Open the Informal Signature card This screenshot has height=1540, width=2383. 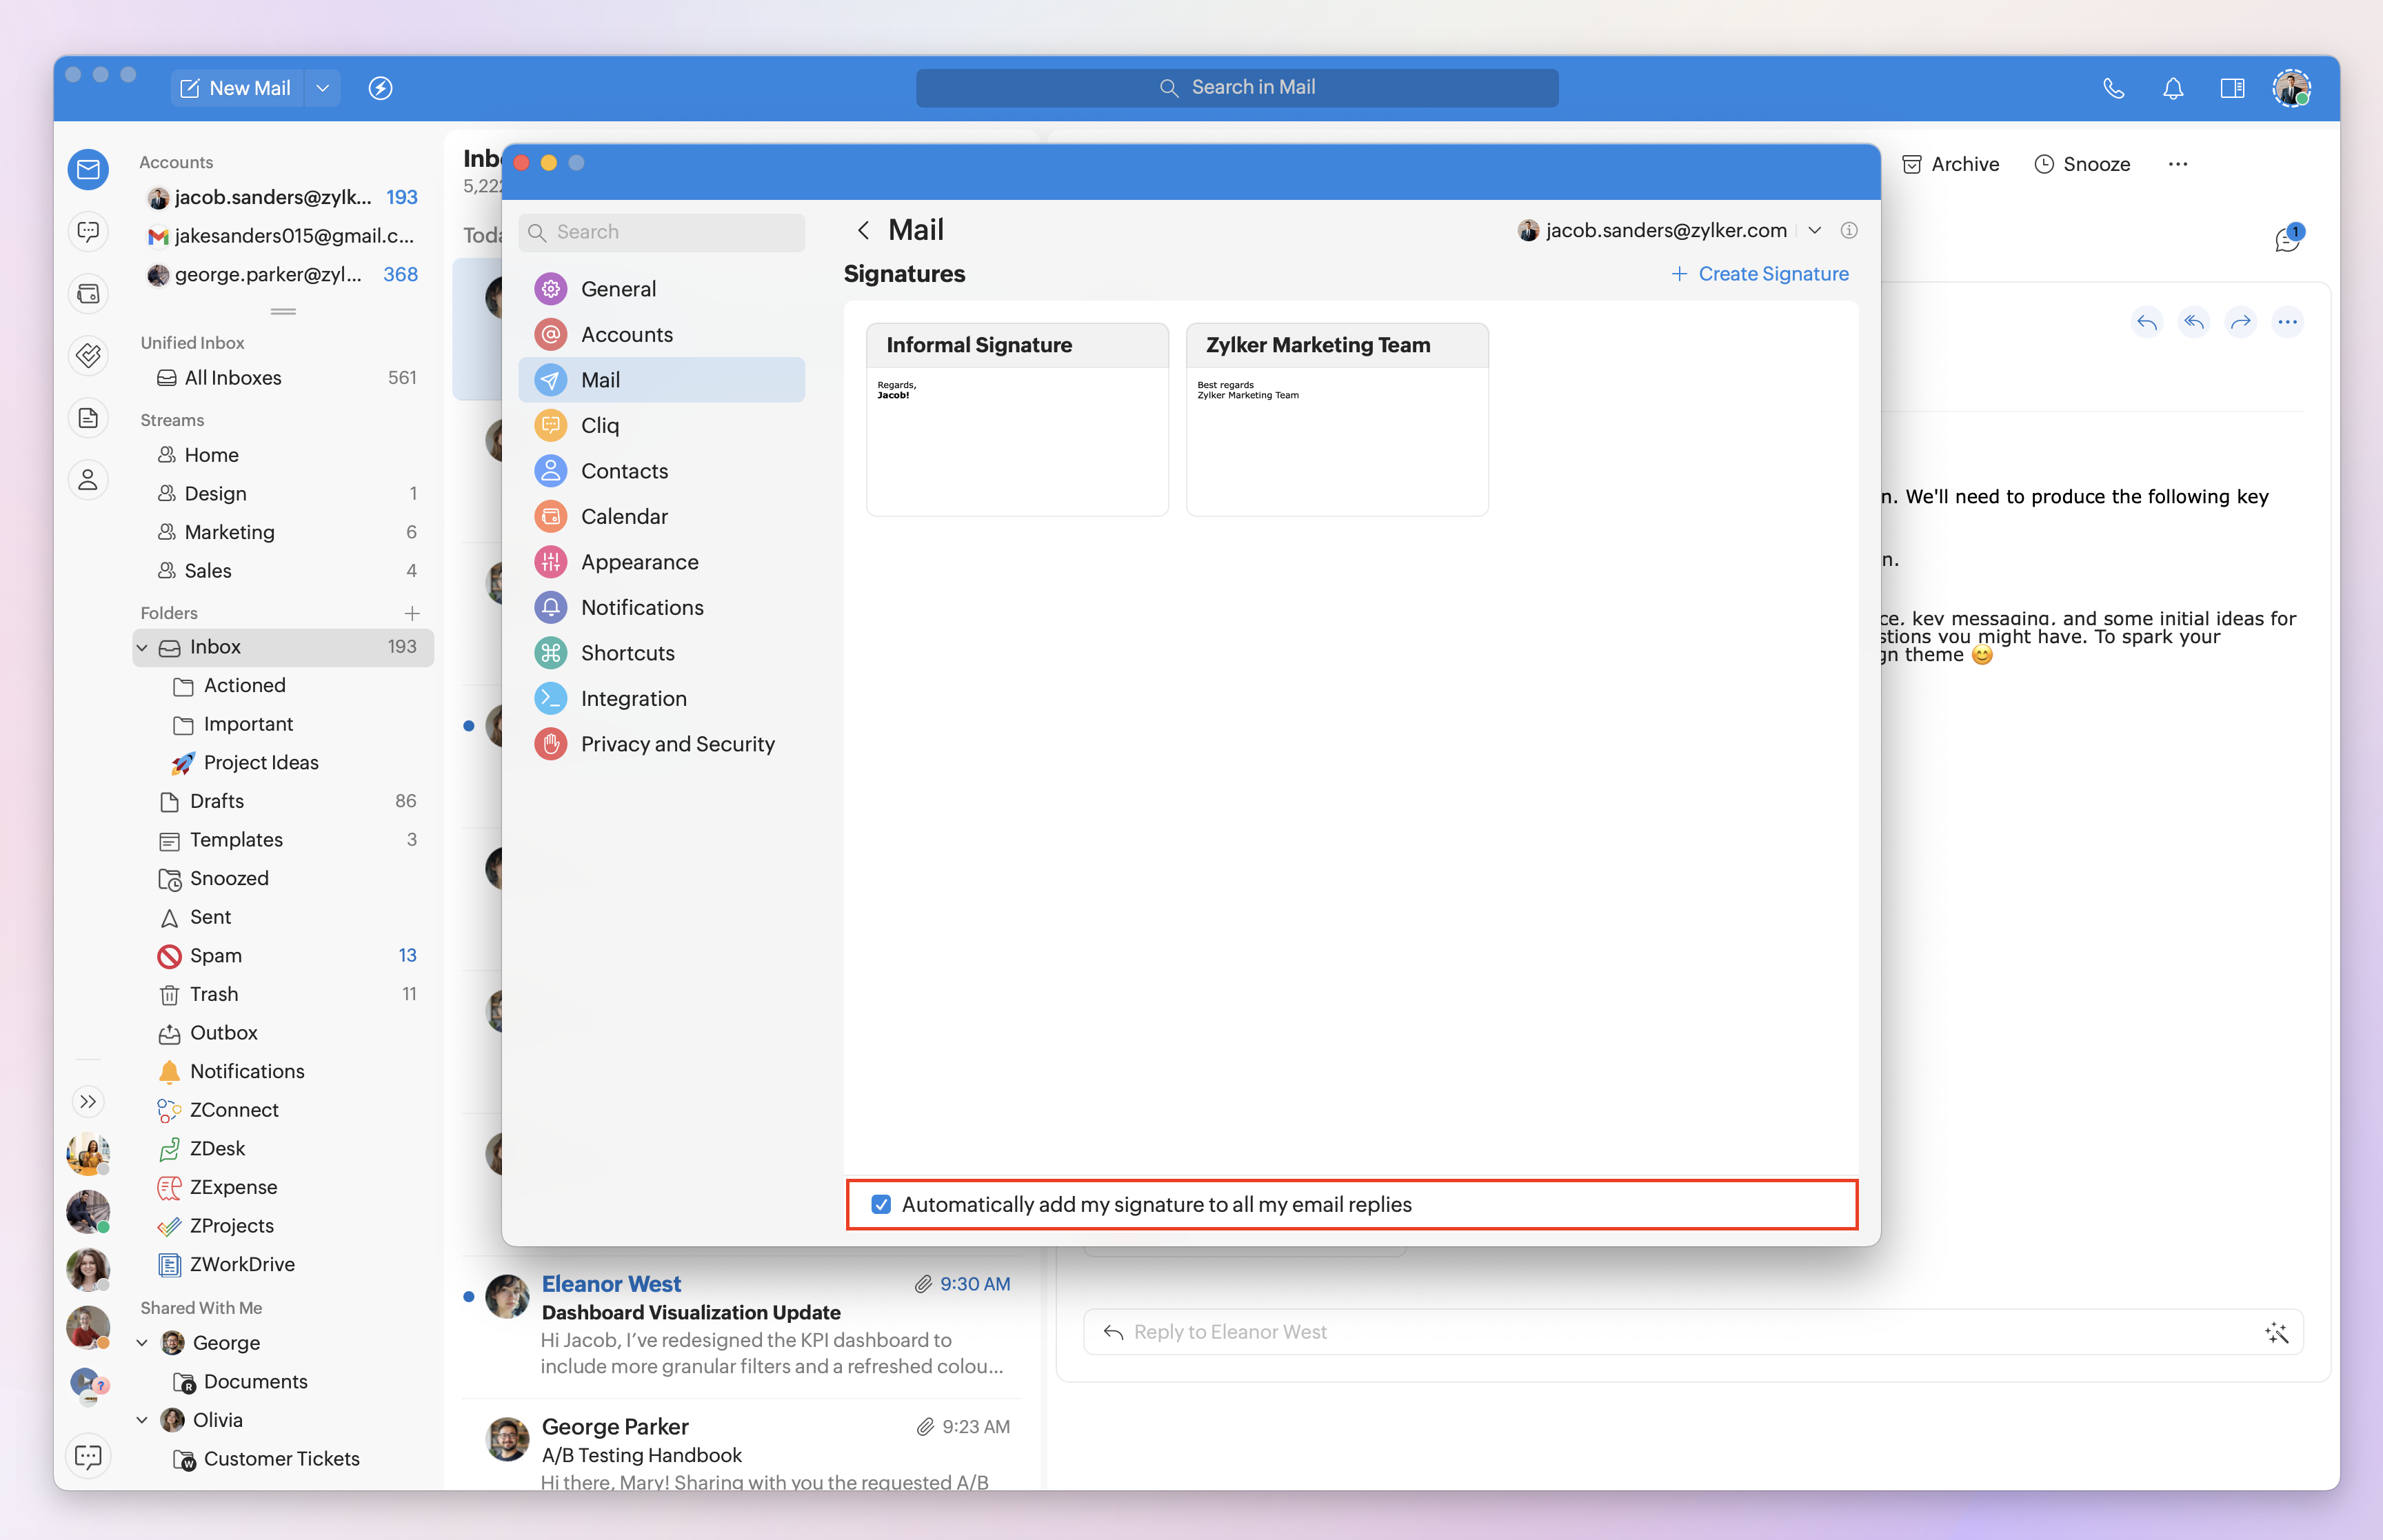coord(1017,419)
